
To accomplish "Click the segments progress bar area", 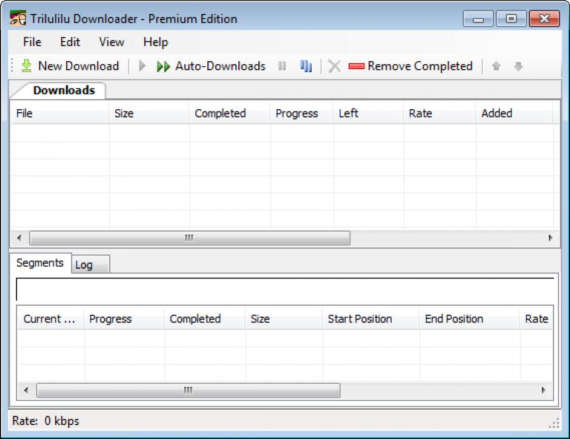I will [x=285, y=289].
